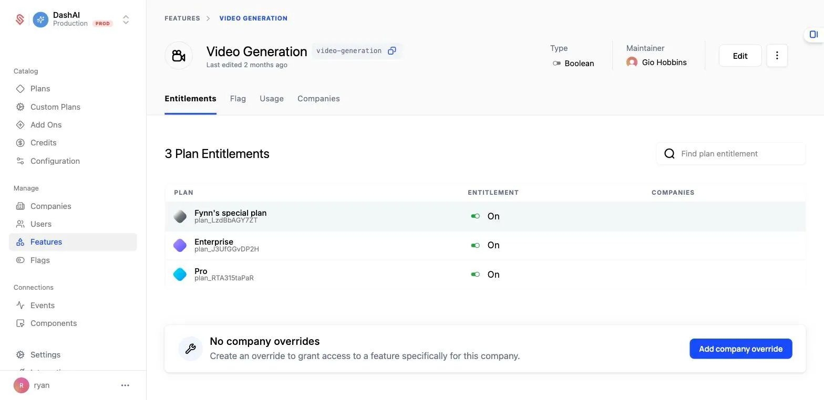
Task: Click the Edit button
Action: [x=740, y=56]
